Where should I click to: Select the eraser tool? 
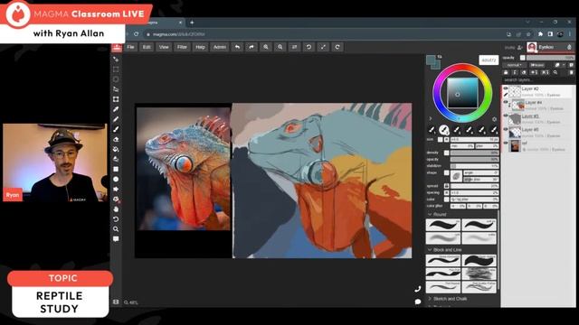[116, 139]
